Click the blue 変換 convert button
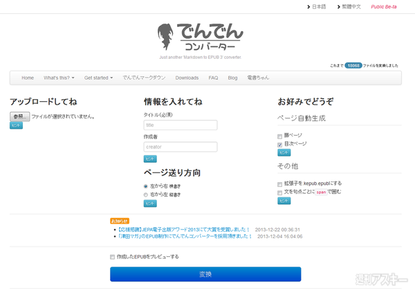Screen dimensions: 415x293 click(205, 274)
